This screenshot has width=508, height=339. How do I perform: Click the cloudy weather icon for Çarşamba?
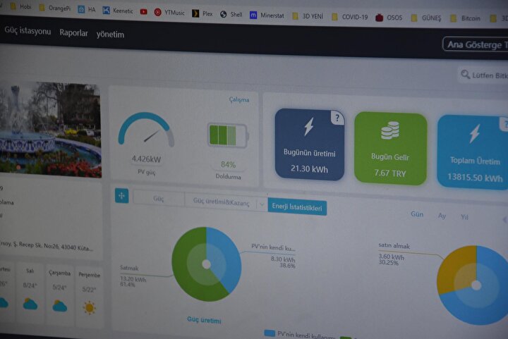pos(60,305)
